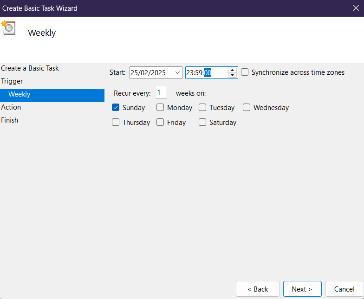Tick the Tuesday checkbox
This screenshot has width=364, height=299.
click(x=202, y=108)
